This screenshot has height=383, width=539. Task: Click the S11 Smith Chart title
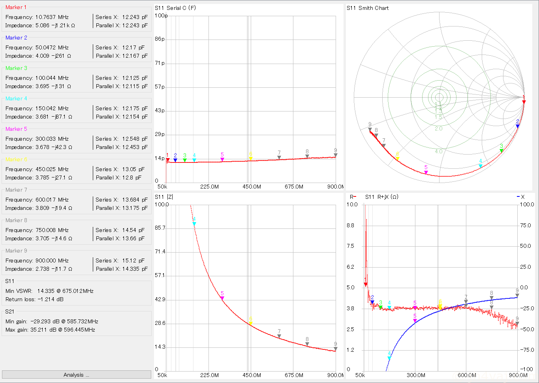pyautogui.click(x=368, y=8)
